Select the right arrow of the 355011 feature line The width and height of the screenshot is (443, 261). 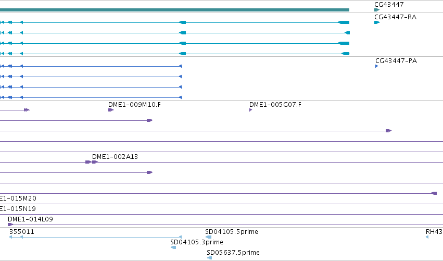180,237
